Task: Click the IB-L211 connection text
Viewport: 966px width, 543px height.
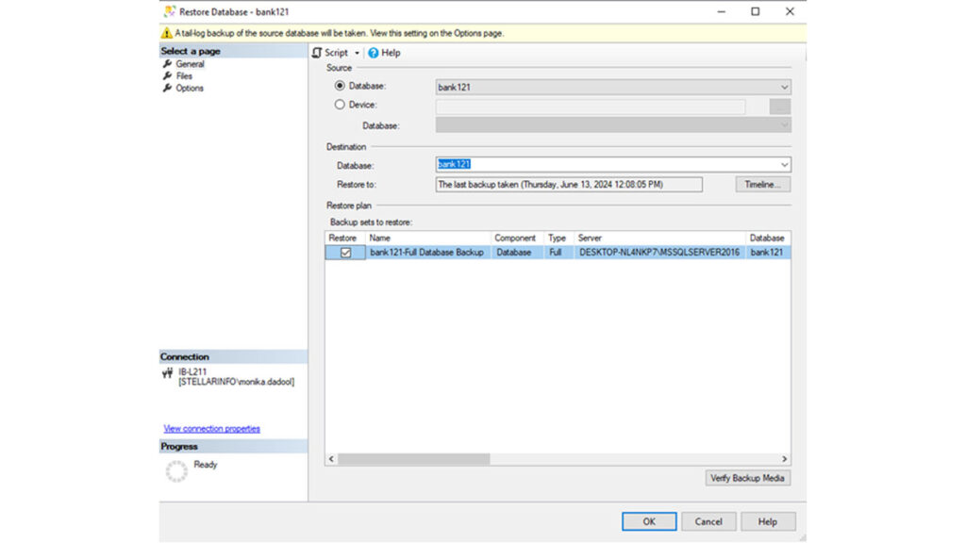Action: coord(192,371)
